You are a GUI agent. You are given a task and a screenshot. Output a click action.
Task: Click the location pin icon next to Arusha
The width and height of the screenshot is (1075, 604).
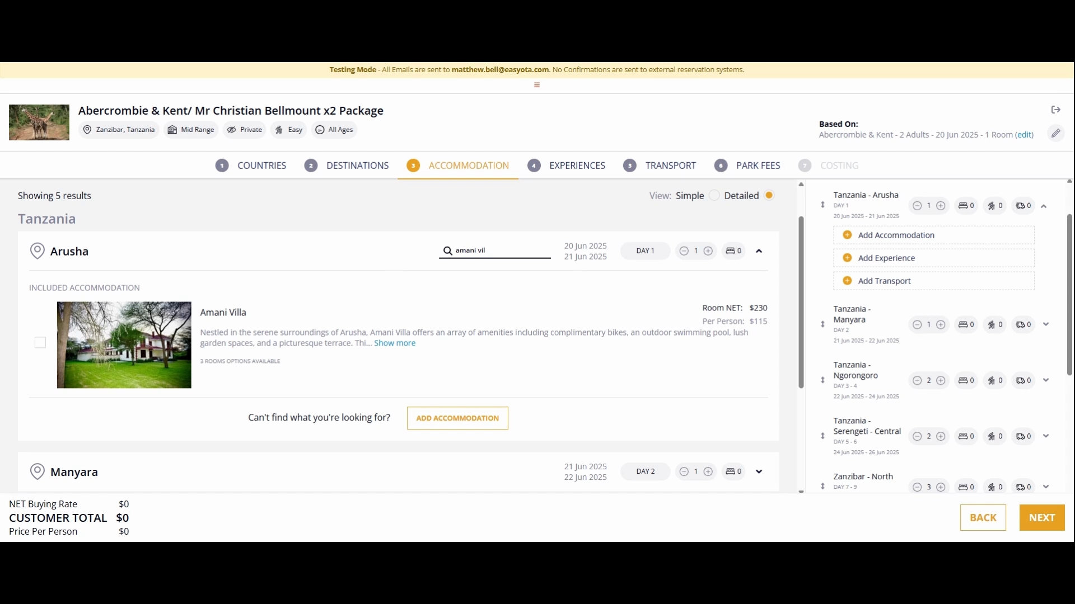click(x=37, y=251)
